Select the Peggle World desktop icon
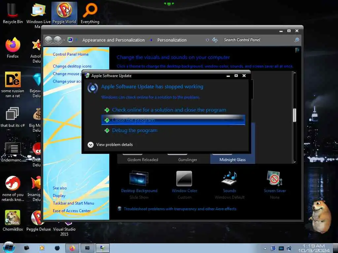This screenshot has width=338, height=253. point(64,13)
